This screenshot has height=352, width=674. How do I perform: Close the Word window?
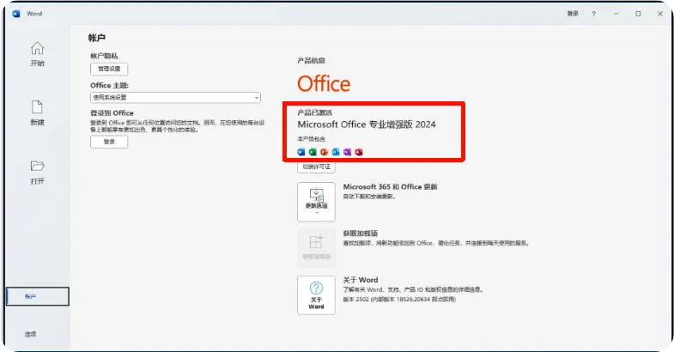click(660, 14)
